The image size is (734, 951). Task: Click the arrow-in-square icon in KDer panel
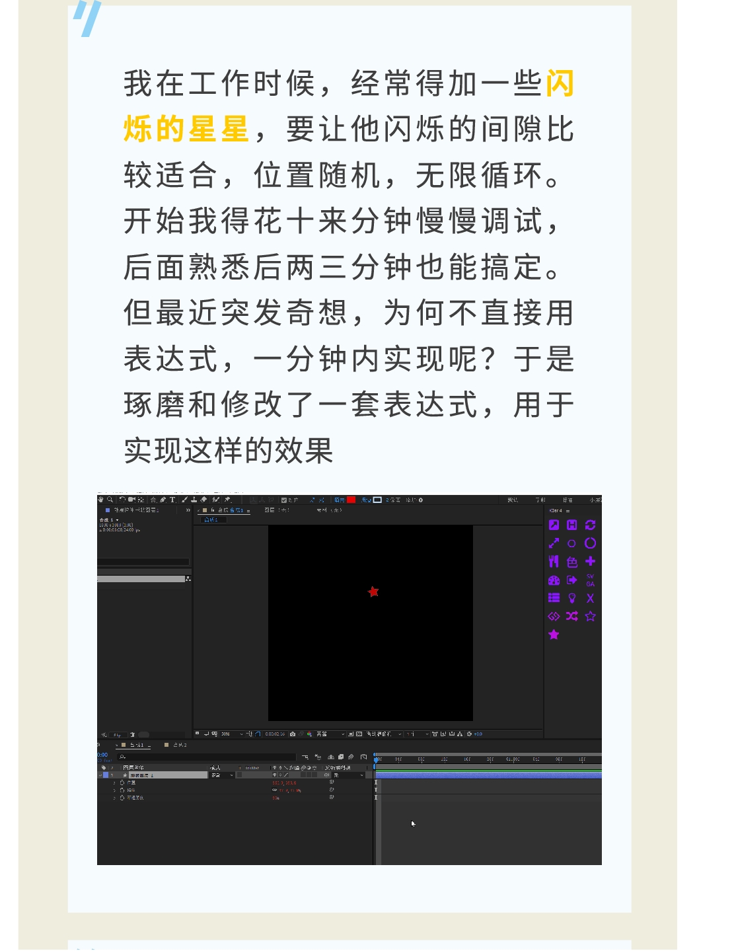coord(554,525)
